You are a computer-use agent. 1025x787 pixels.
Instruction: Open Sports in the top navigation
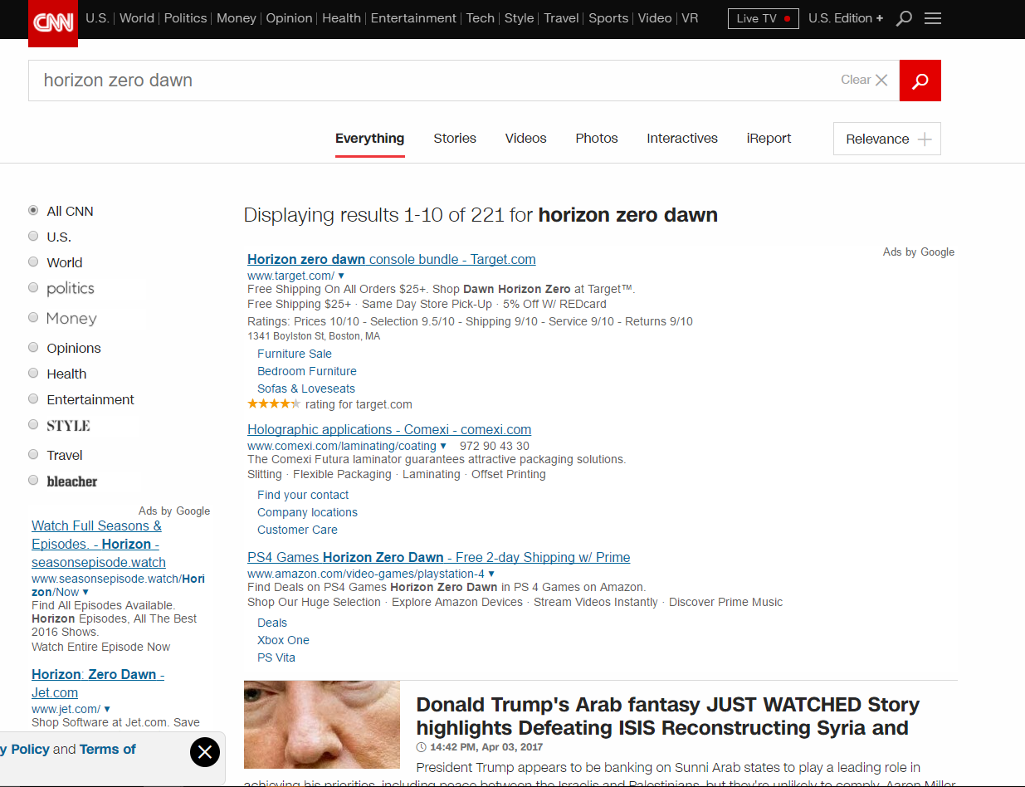point(608,18)
